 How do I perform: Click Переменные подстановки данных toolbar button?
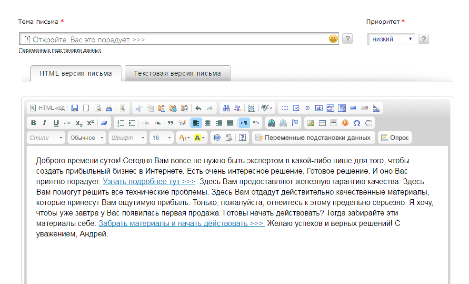(x=313, y=138)
